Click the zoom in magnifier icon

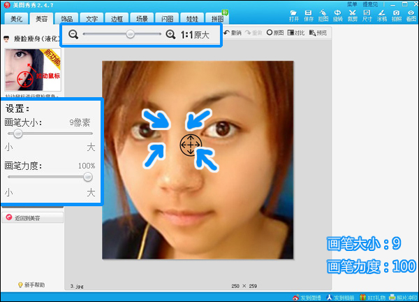point(170,34)
